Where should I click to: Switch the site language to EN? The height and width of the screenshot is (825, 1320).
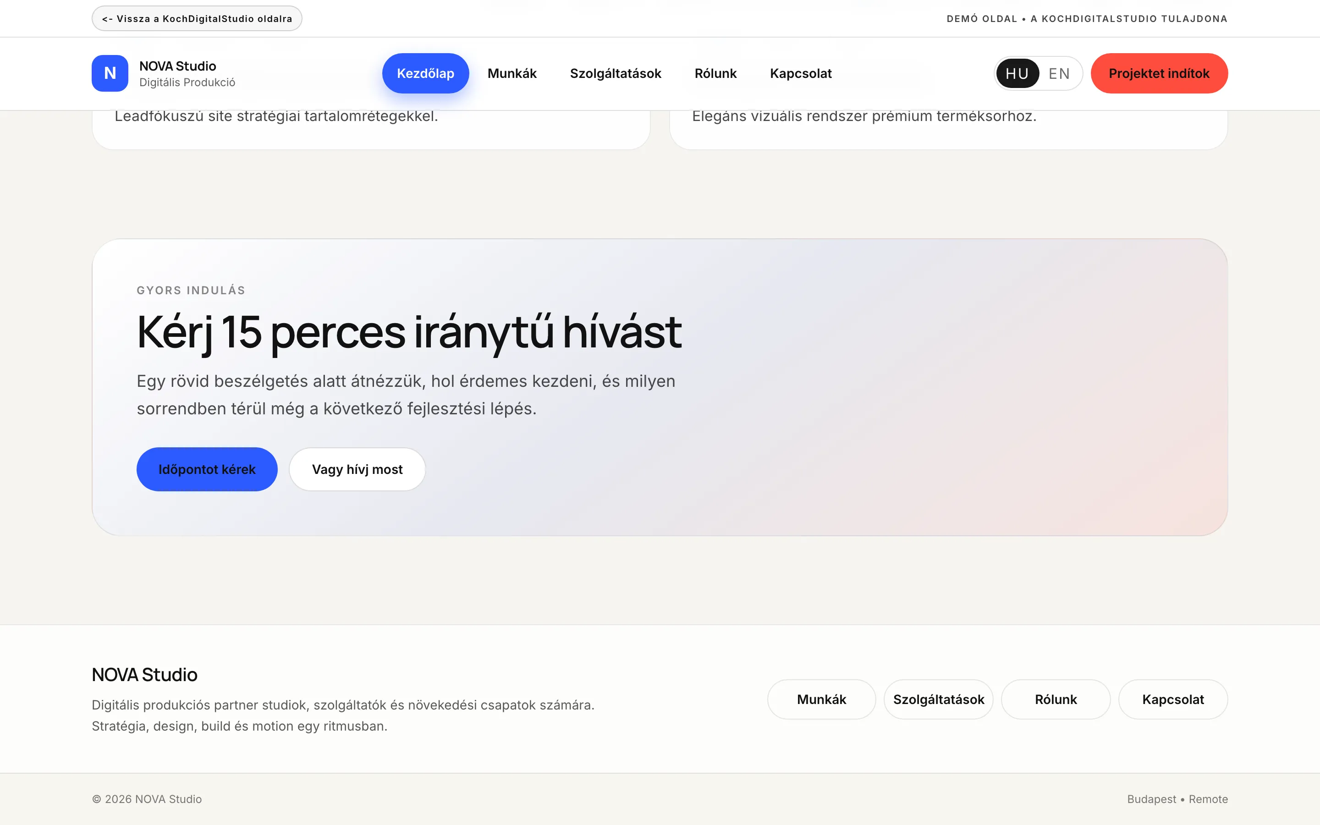(x=1059, y=73)
